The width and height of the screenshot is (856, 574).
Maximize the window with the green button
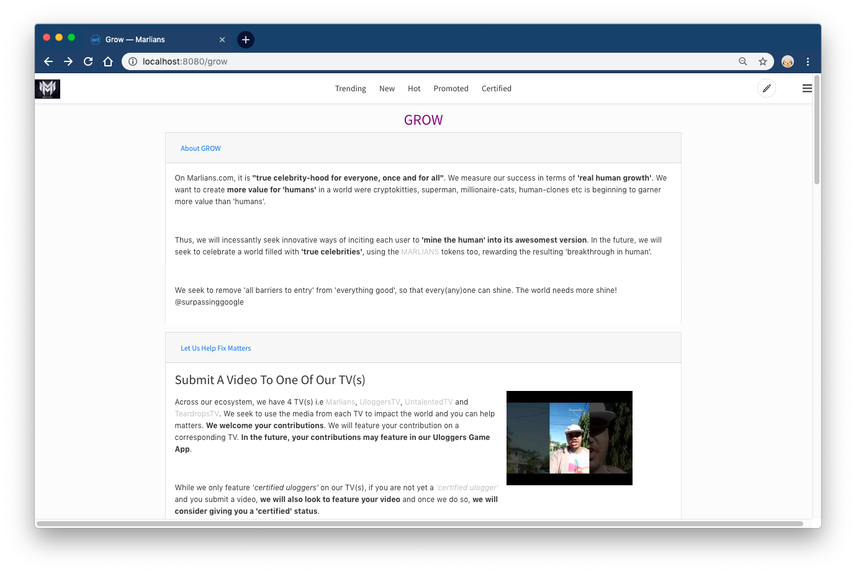click(x=71, y=37)
